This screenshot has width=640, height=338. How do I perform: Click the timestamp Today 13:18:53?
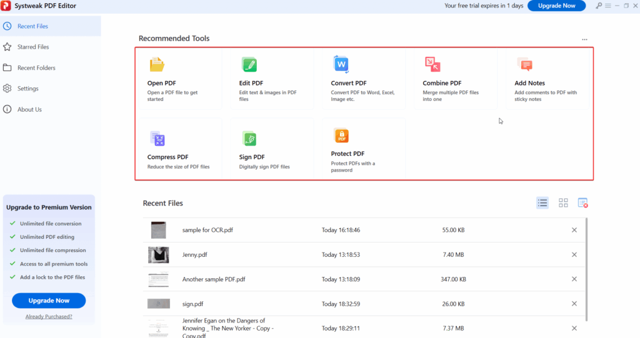click(x=341, y=254)
